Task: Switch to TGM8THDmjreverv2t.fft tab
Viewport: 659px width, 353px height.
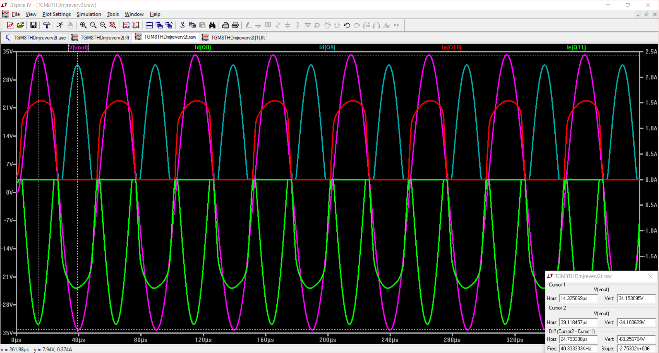Action: 100,37
